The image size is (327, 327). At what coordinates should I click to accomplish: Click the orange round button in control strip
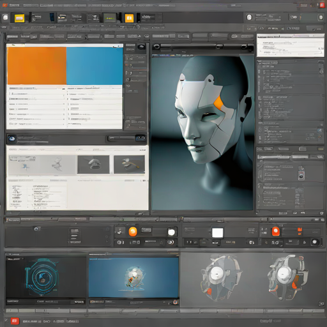pyautogui.click(x=133, y=232)
